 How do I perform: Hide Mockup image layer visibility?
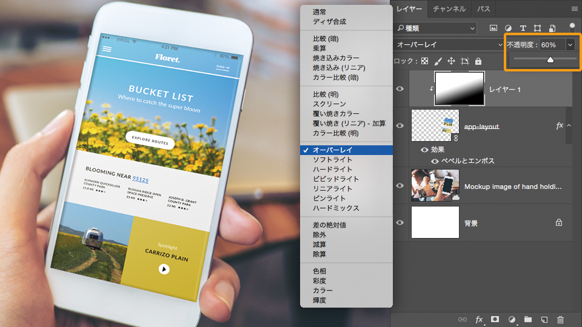400,185
